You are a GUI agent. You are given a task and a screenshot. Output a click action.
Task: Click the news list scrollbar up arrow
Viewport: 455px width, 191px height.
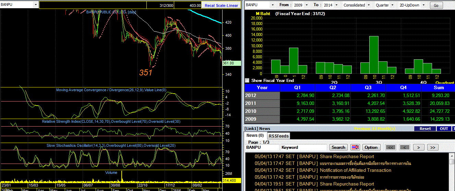tap(452, 156)
